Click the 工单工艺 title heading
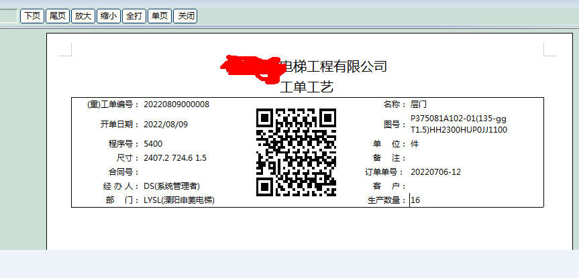Screen dimensions: 579x278 pyautogui.click(x=307, y=87)
